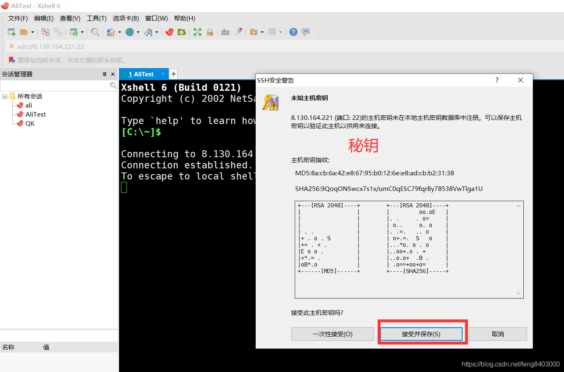Click the New session toolbar icon
This screenshot has height=372, width=564.
pos(11,32)
